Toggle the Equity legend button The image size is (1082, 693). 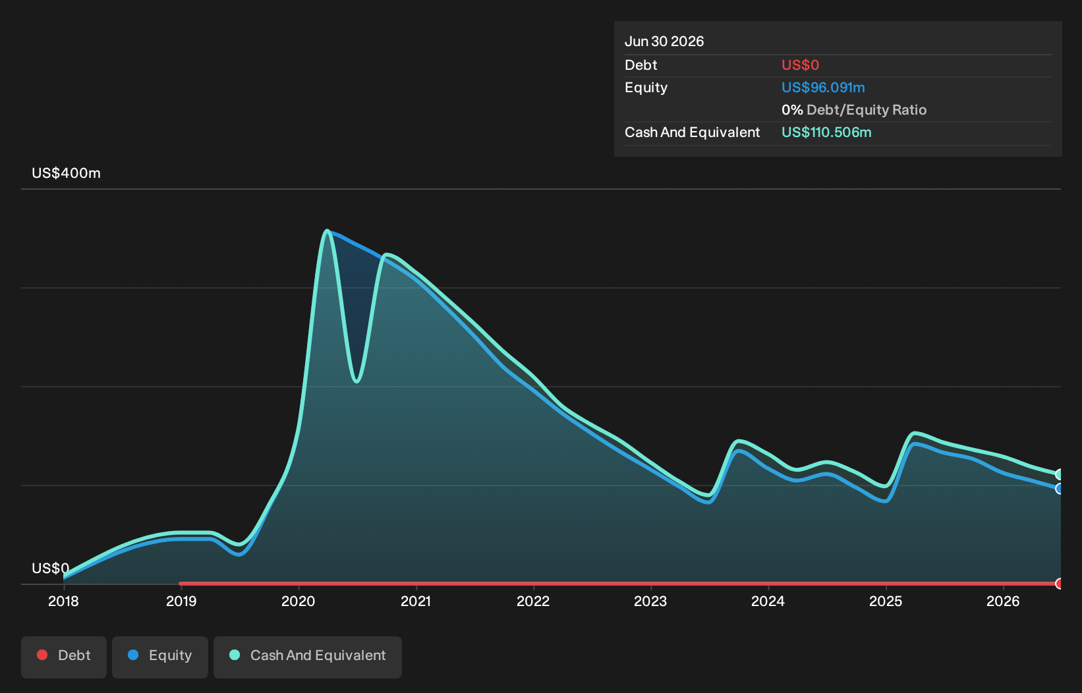[x=160, y=657]
